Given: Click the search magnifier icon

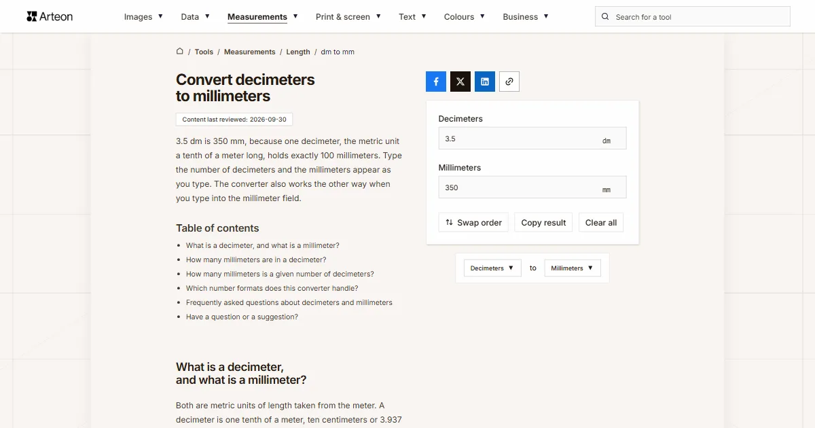Looking at the screenshot, I should tap(606, 17).
